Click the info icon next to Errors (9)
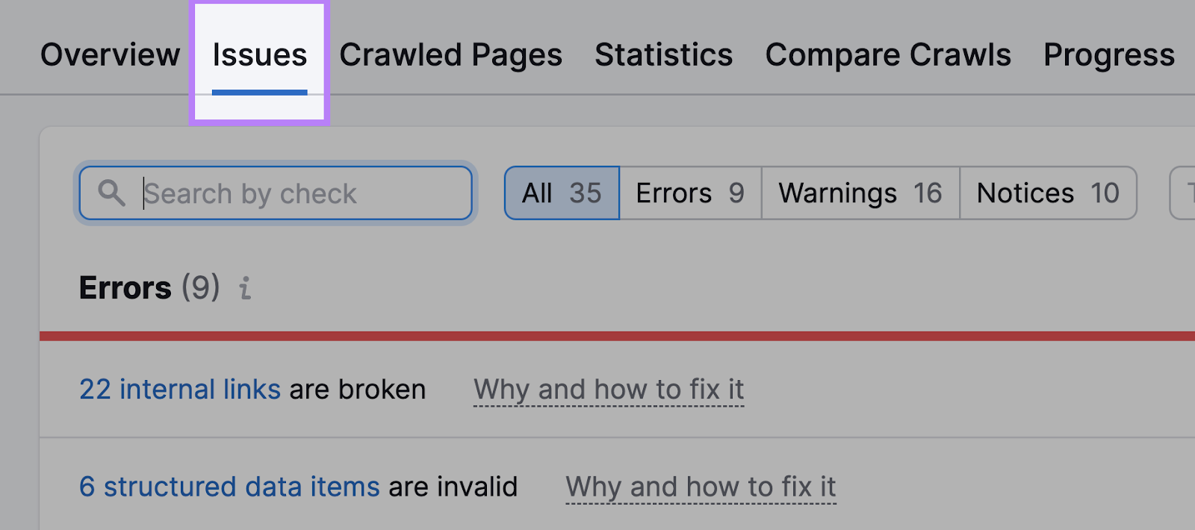The width and height of the screenshot is (1195, 530). [x=244, y=289]
